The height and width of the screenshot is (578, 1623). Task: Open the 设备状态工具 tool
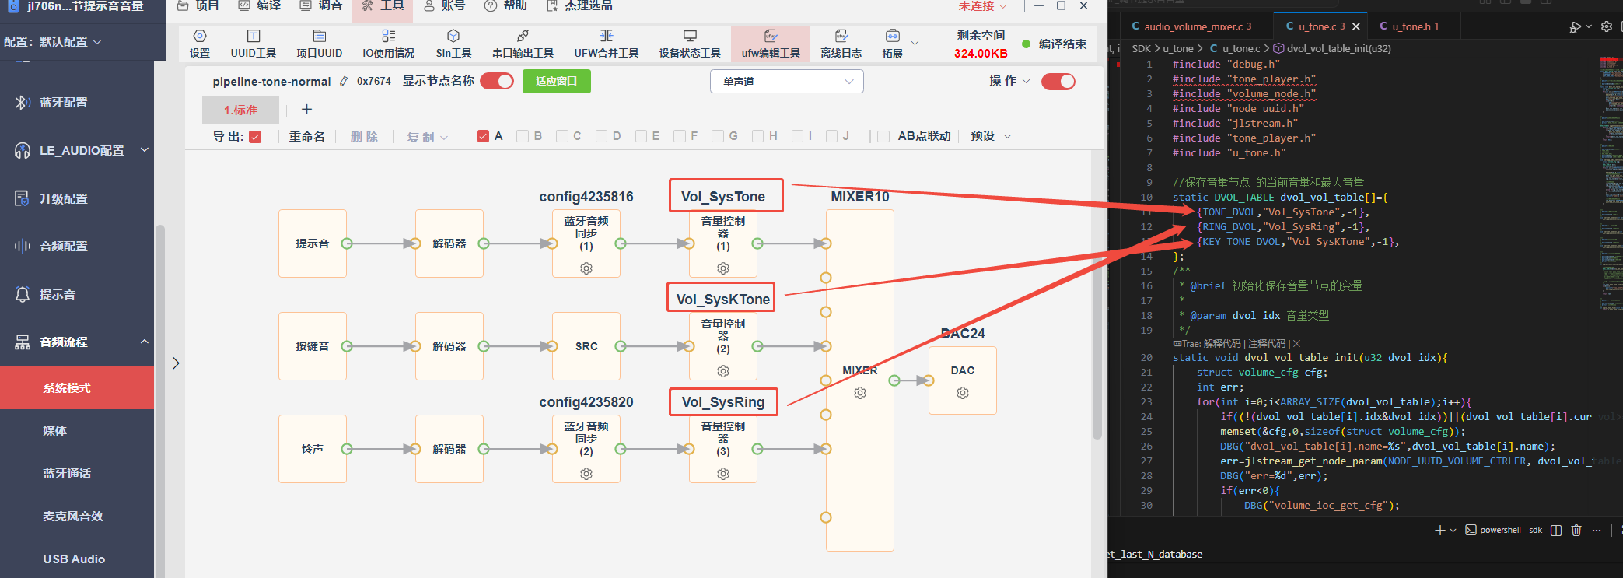(x=690, y=44)
